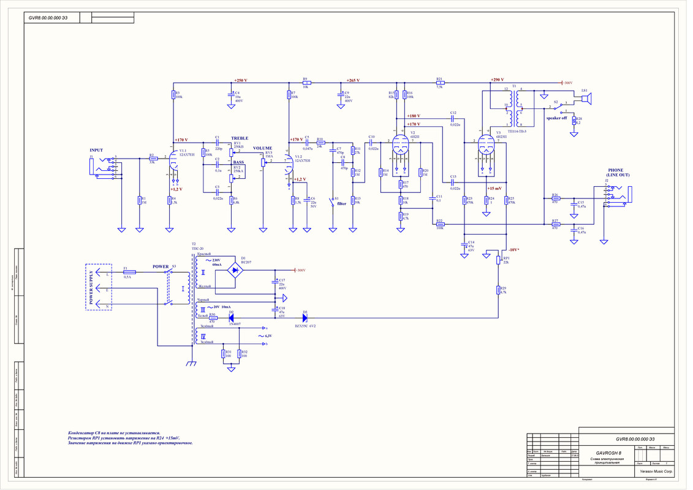Click the R9 resistor on the supply rail

click(x=306, y=83)
